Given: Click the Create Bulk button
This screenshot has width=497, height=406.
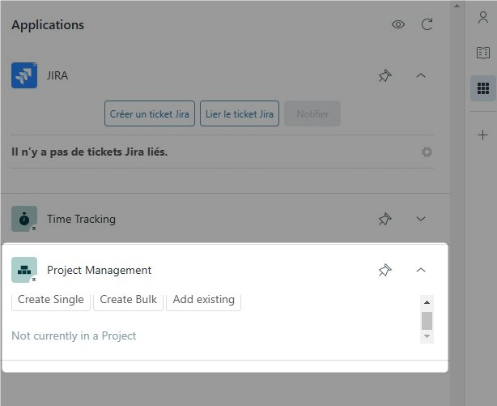Looking at the screenshot, I should pyautogui.click(x=129, y=301).
